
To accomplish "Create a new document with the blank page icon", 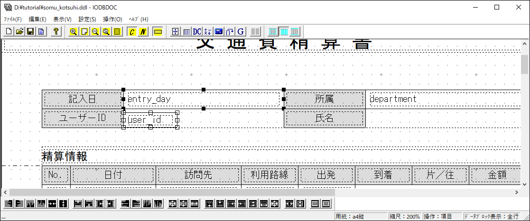I will click(x=9, y=32).
